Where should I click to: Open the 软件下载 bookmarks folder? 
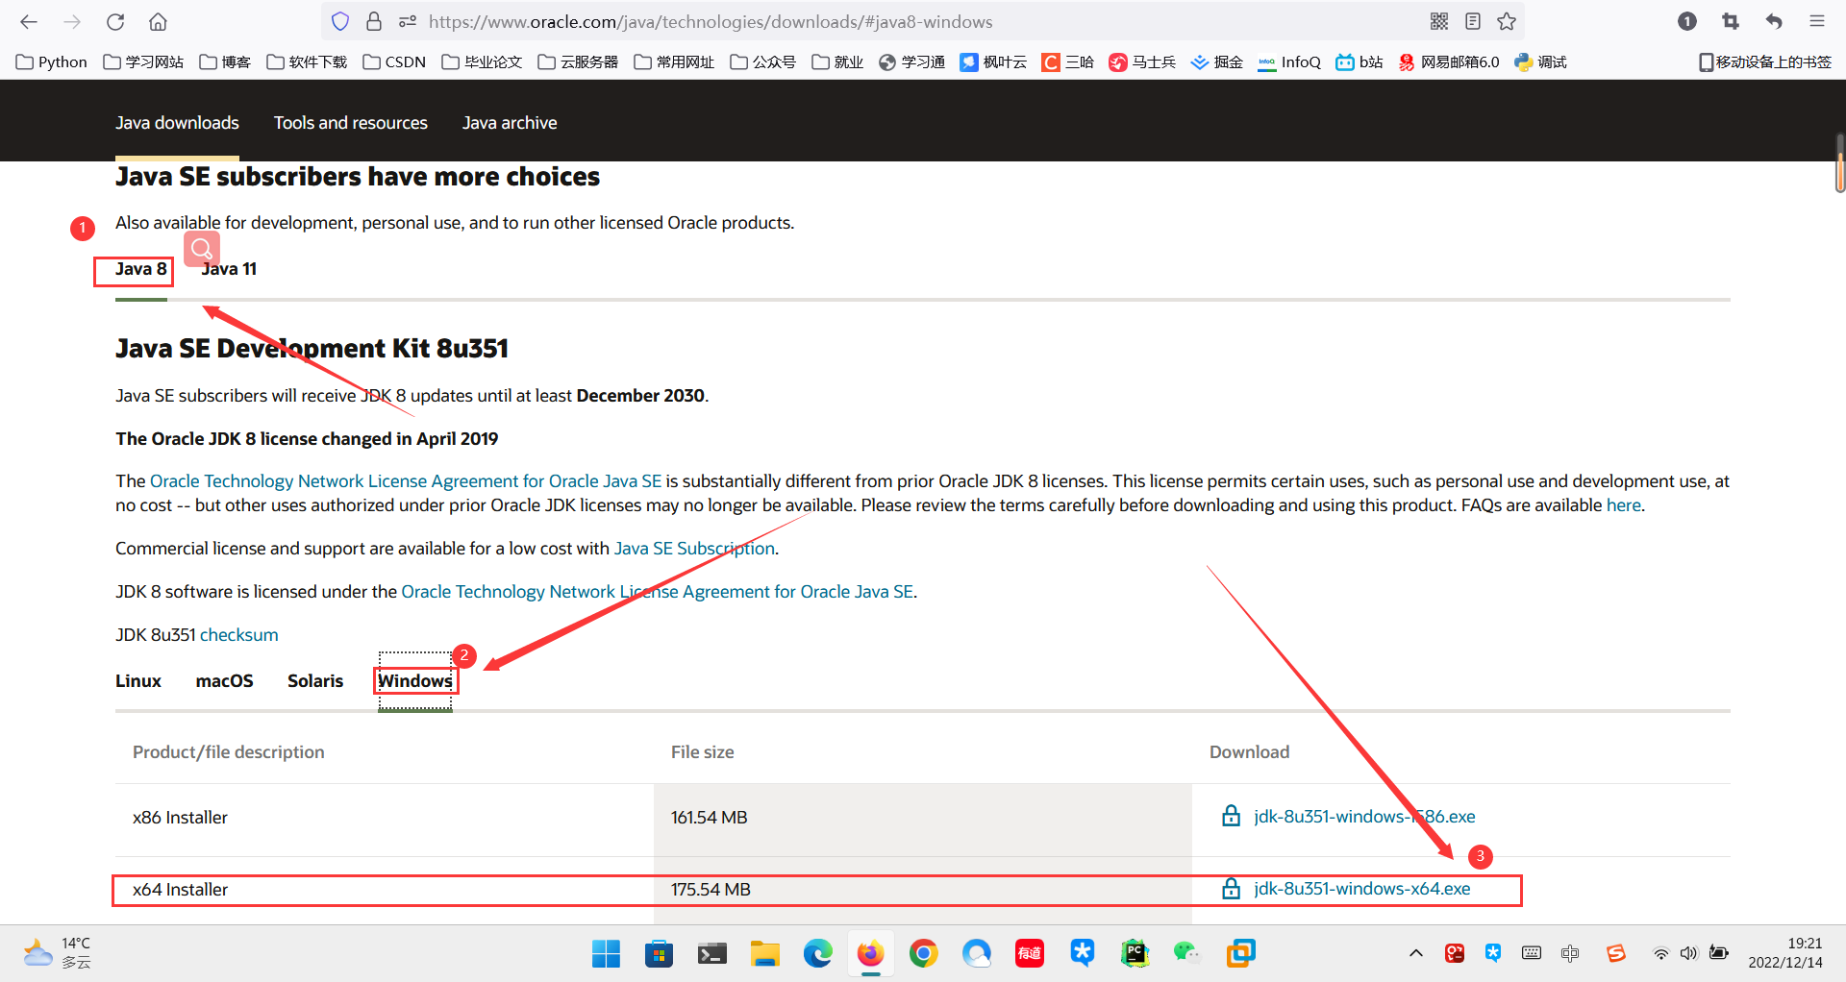coord(307,61)
